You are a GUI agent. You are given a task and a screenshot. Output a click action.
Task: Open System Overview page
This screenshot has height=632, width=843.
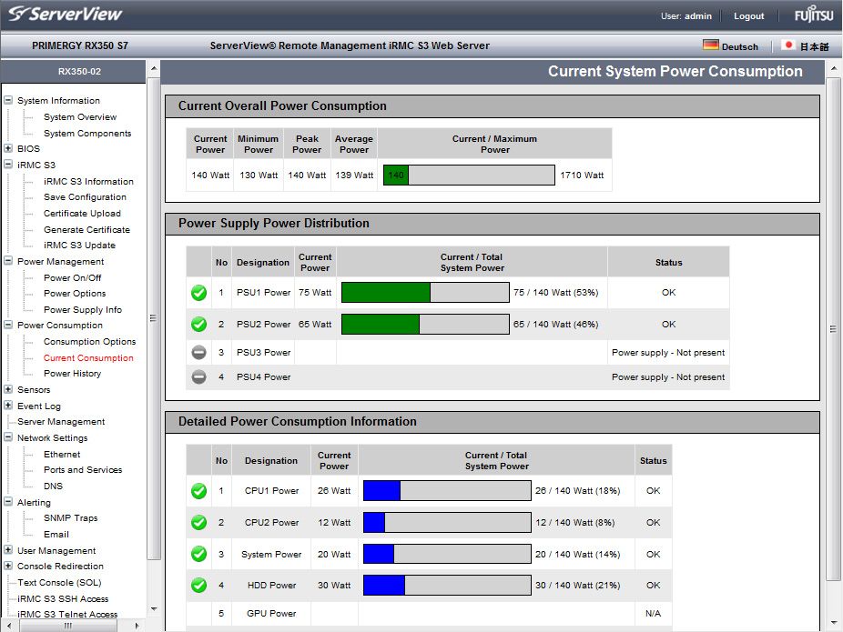(80, 117)
